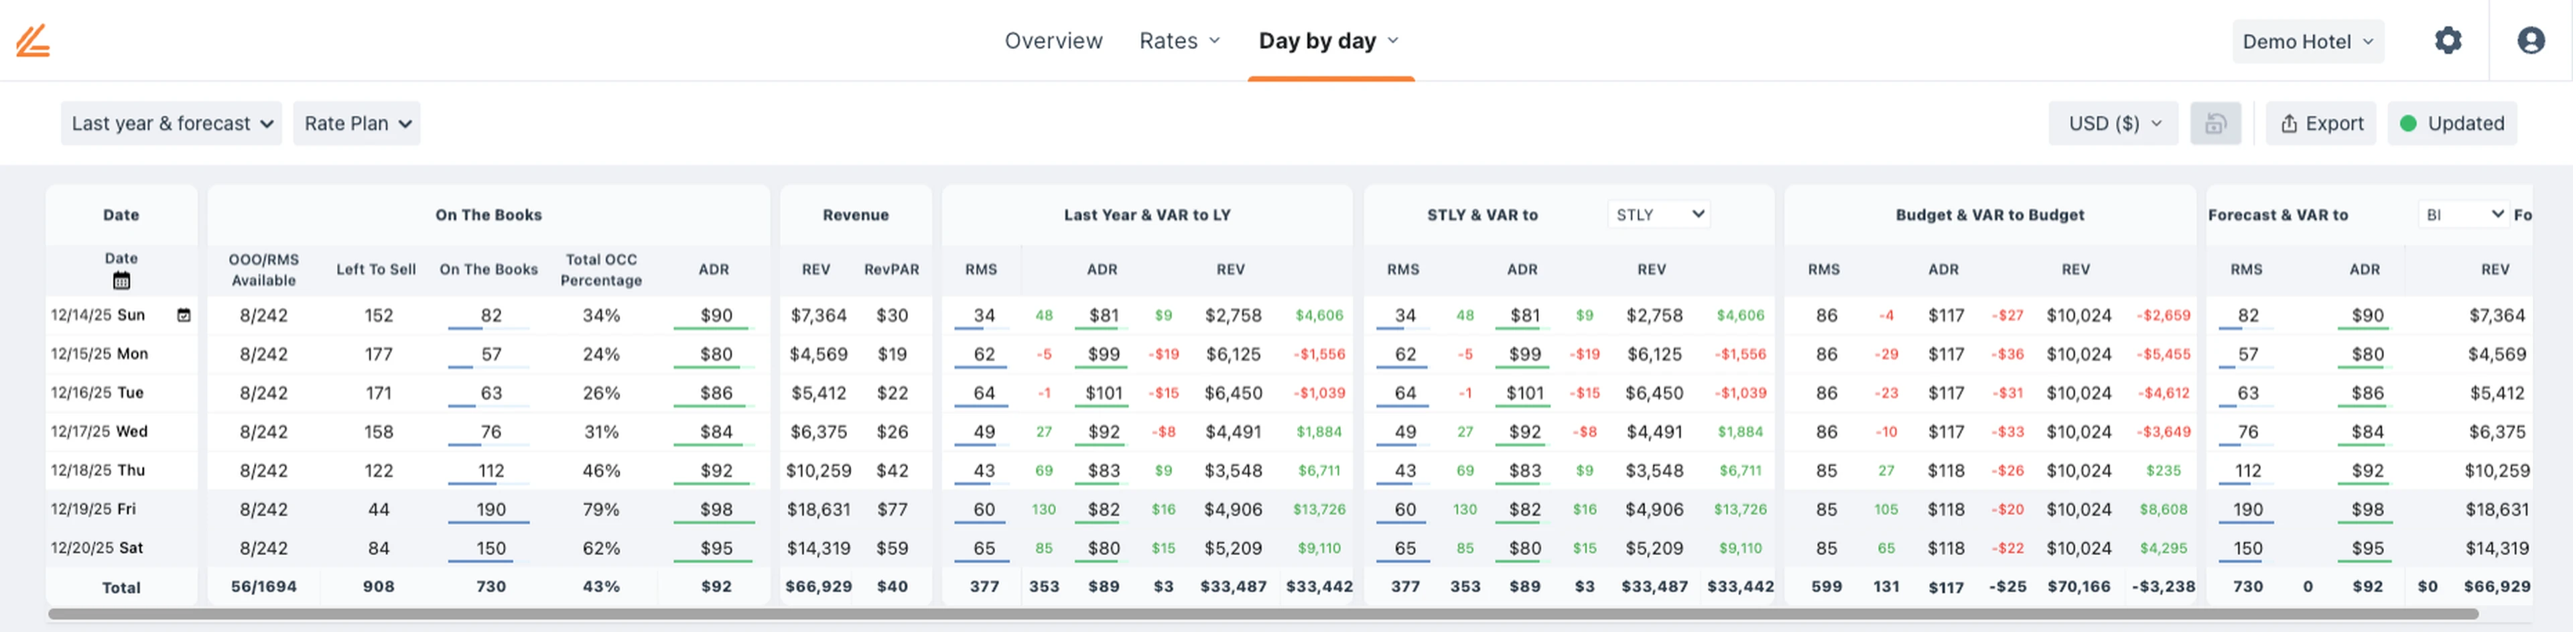Open the Demo Hotel selector
Screen dimensions: 2573x632
coord(2307,42)
